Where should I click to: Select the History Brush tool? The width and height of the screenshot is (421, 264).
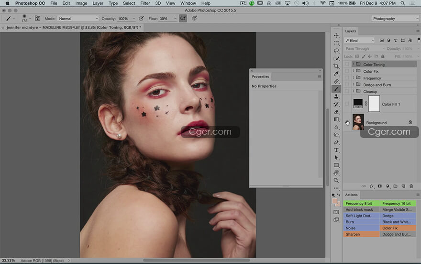(336, 104)
